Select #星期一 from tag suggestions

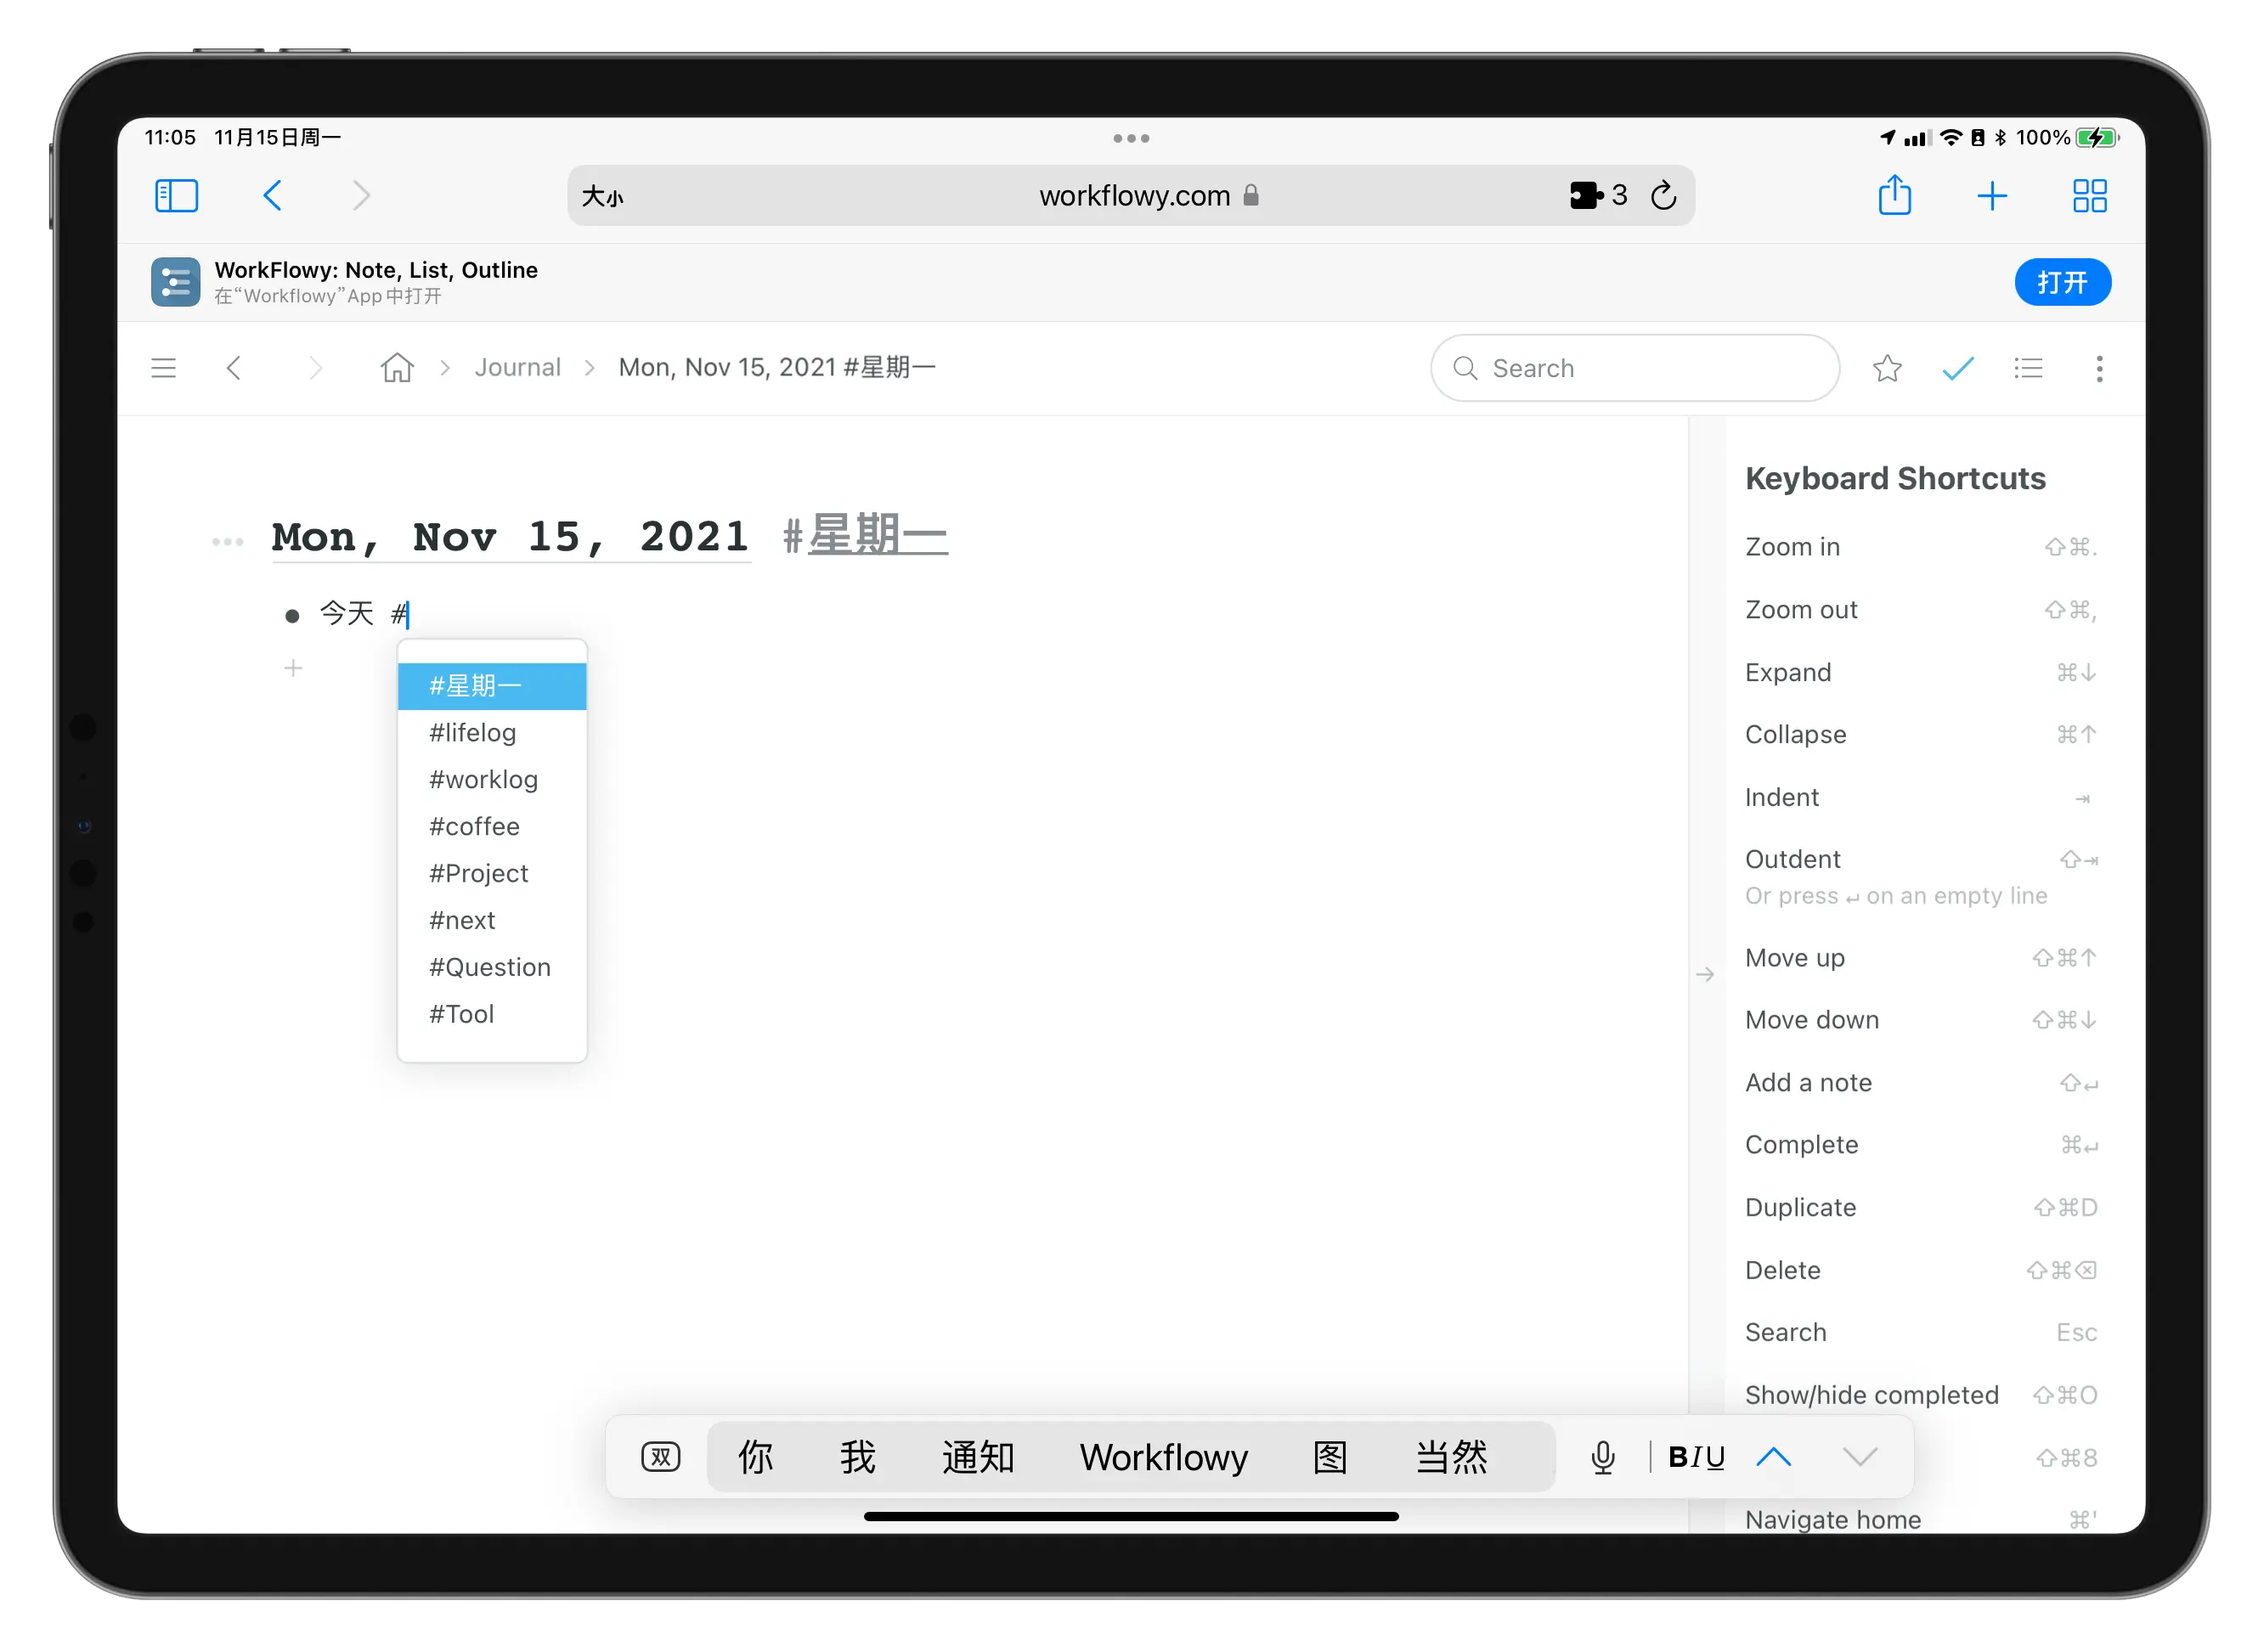(x=492, y=686)
